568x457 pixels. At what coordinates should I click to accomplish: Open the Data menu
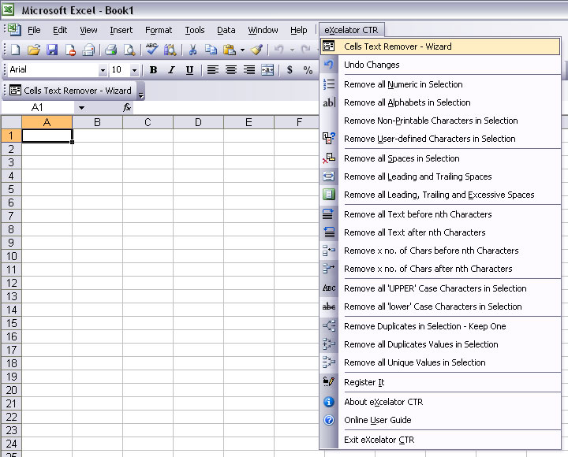[x=226, y=30]
